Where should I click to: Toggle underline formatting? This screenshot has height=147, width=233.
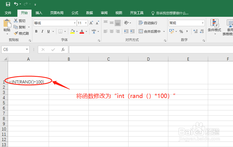[x=48, y=31]
